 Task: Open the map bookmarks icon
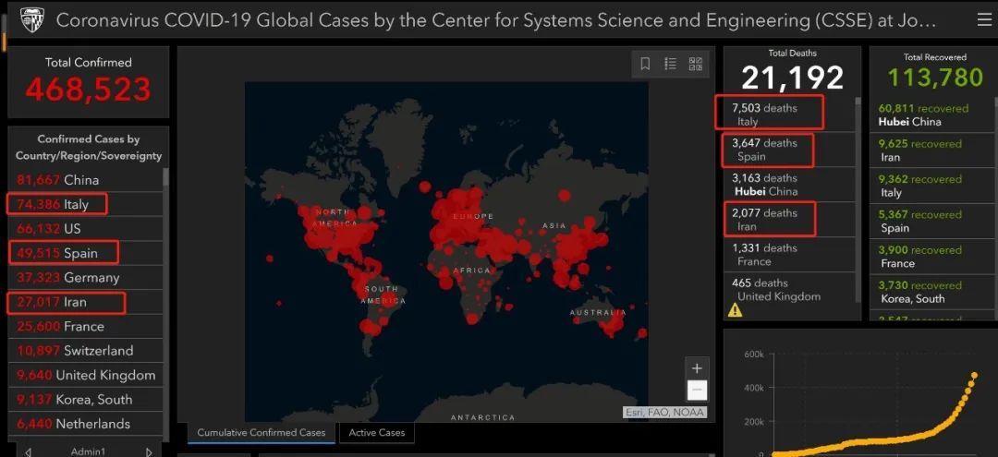pyautogui.click(x=645, y=64)
